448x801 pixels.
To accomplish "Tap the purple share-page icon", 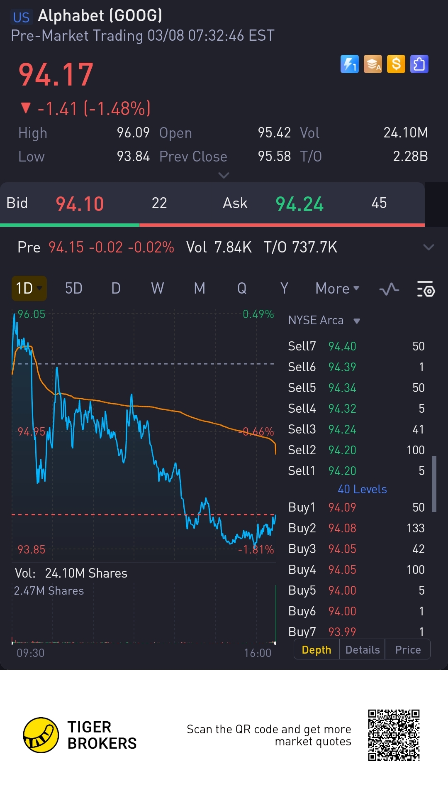I will coord(419,64).
